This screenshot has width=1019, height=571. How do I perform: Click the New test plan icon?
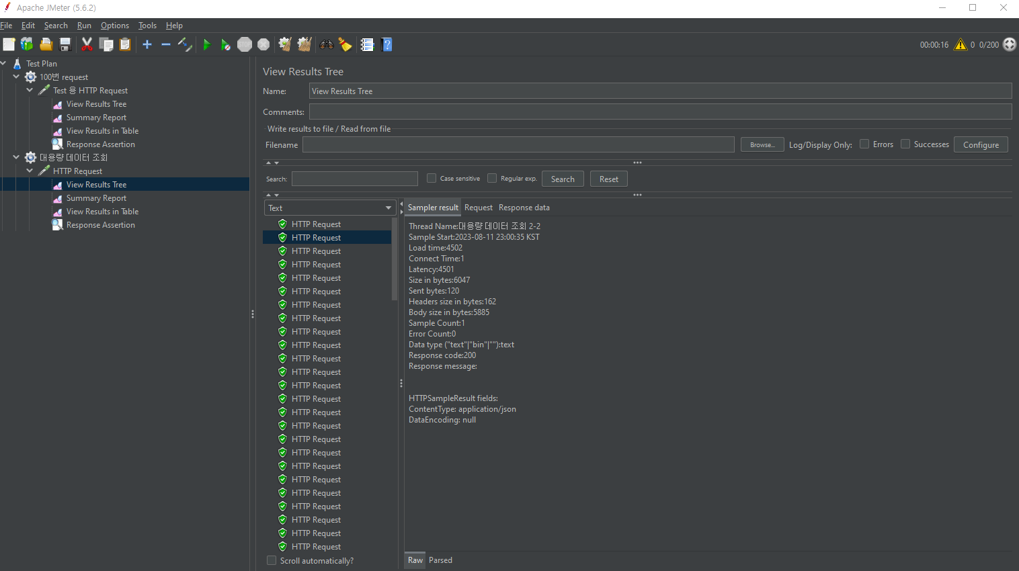[9, 44]
